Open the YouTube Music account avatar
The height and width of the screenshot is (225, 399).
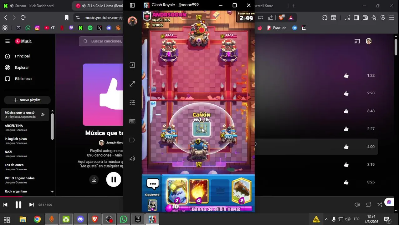369,41
